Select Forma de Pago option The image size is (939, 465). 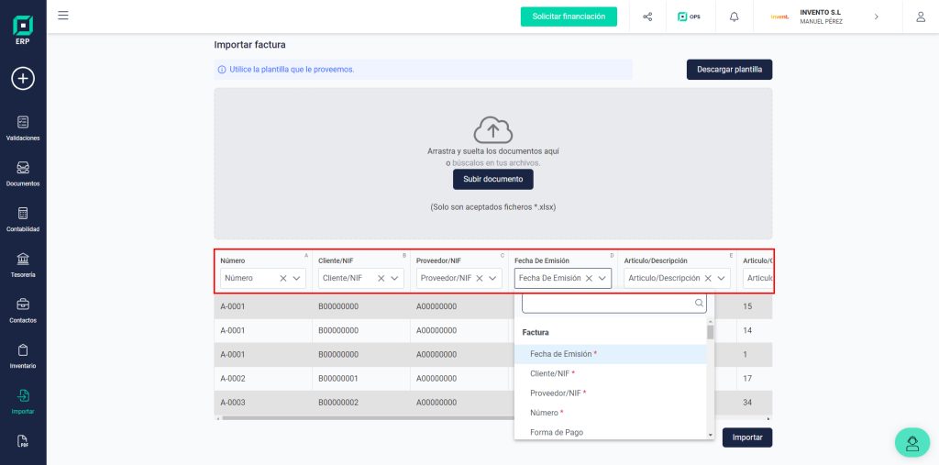[x=610, y=432]
